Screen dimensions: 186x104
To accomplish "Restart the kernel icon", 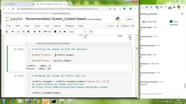I will click(60, 31).
